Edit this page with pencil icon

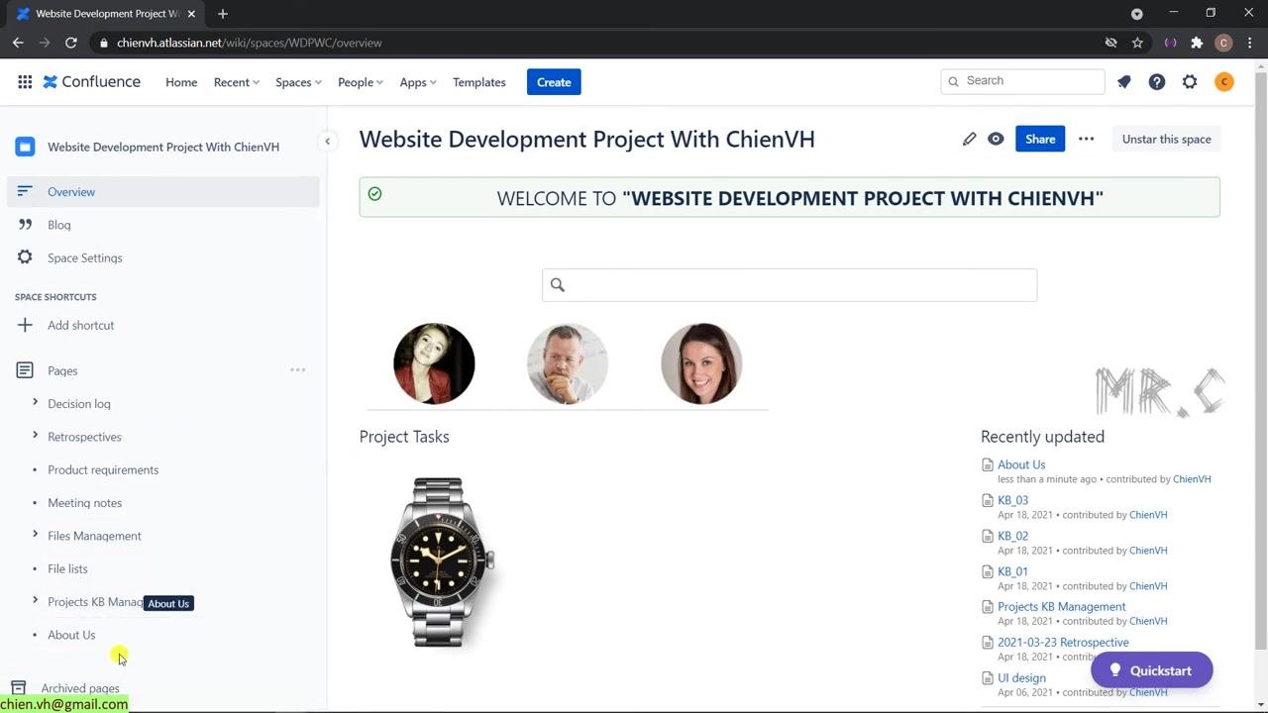click(x=969, y=139)
